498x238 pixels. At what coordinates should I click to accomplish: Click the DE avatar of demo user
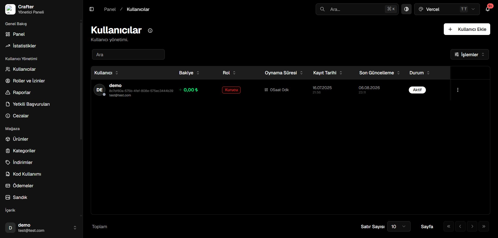100,90
